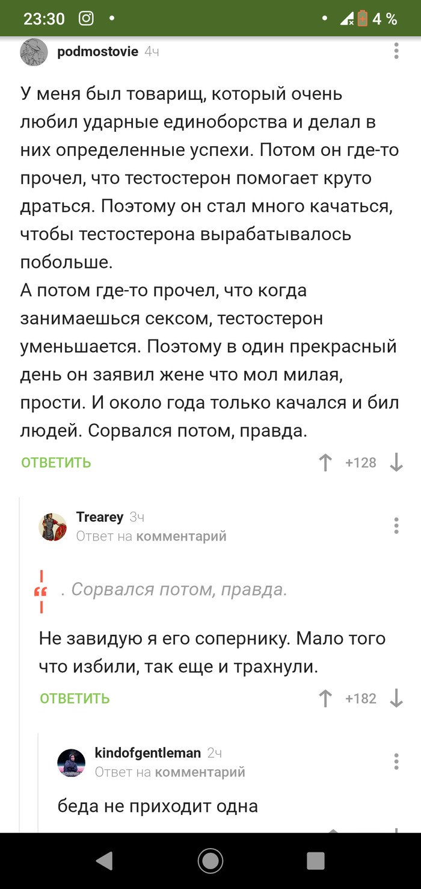The height and width of the screenshot is (889, 421).
Task: Open the Instagram notification icon
Action: coord(86,18)
